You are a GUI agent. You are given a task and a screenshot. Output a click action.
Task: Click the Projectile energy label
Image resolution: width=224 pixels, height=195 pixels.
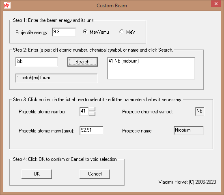click(x=32, y=32)
